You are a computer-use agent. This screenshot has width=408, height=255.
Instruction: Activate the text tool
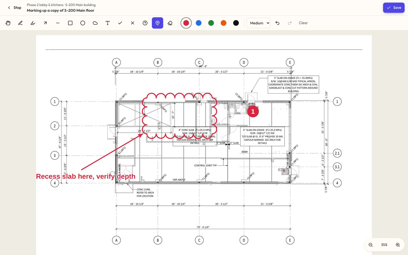tap(108, 23)
